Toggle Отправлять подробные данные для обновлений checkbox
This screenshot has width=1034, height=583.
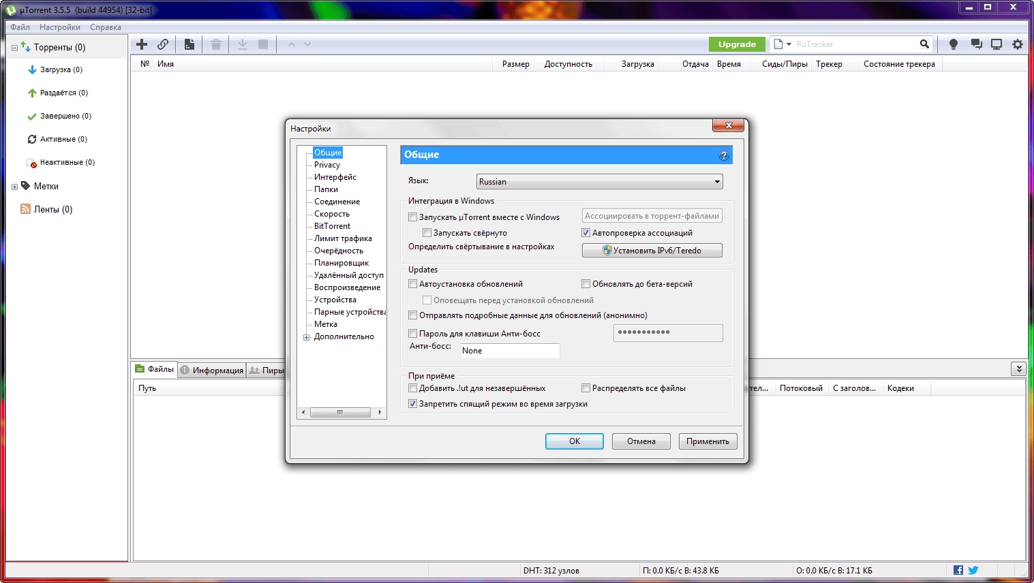tap(412, 315)
